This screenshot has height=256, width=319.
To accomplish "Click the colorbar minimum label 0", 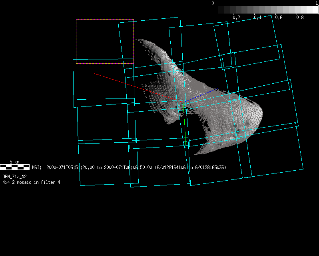I will pyautogui.click(x=213, y=3).
